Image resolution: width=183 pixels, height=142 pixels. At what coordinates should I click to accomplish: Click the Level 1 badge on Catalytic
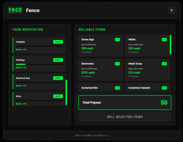click(58, 42)
